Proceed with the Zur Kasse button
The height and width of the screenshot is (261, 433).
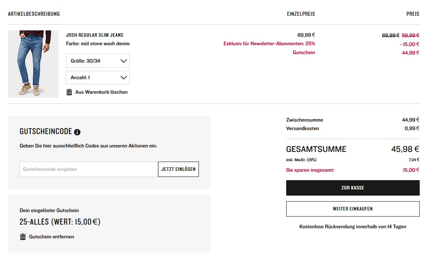pyautogui.click(x=353, y=188)
